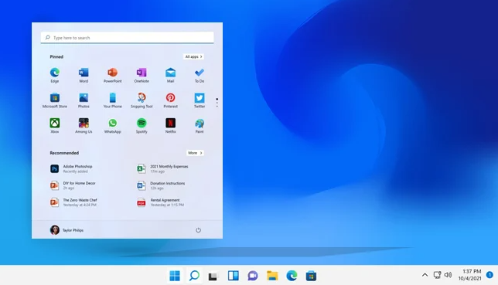Open The Zero Waste Chef file

click(73, 202)
